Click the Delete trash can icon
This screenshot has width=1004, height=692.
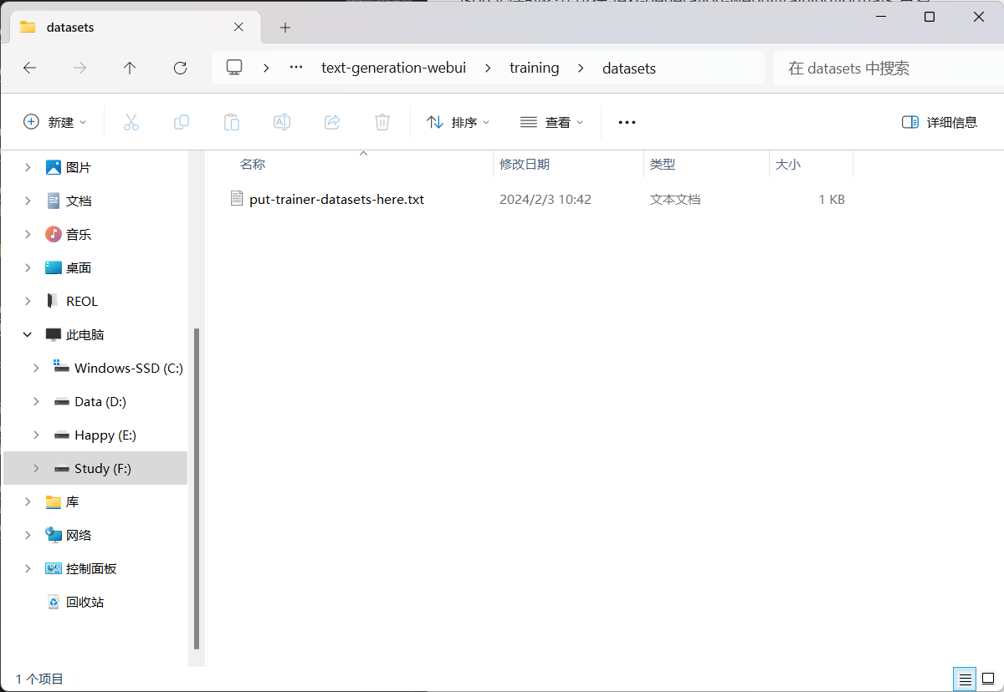tap(382, 122)
